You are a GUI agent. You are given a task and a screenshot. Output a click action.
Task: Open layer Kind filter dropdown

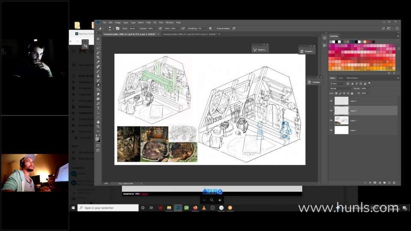click(x=337, y=83)
